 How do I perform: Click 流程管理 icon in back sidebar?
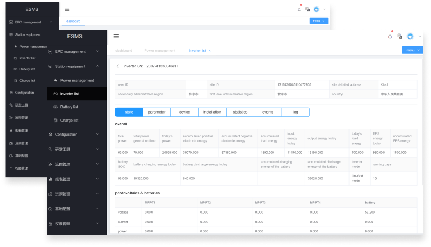(11, 118)
